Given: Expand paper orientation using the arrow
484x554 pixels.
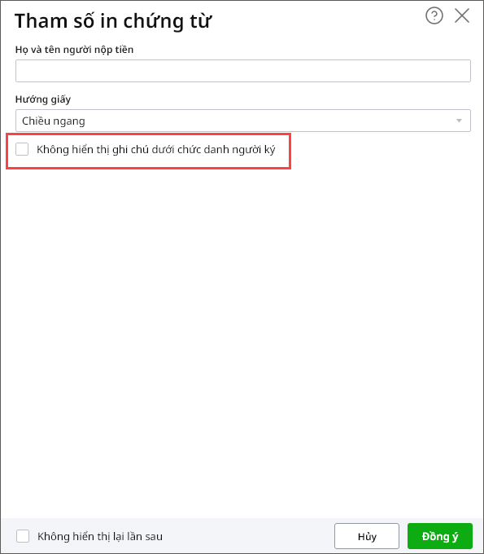Looking at the screenshot, I should [x=459, y=121].
